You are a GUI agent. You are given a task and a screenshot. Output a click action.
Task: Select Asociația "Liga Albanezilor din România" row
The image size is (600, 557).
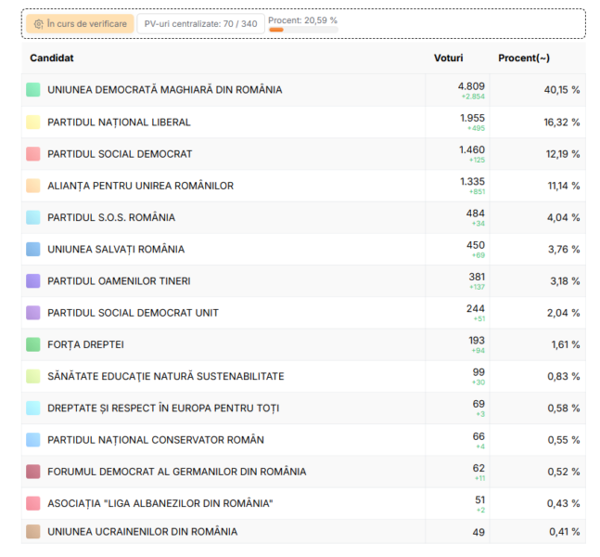point(160,503)
